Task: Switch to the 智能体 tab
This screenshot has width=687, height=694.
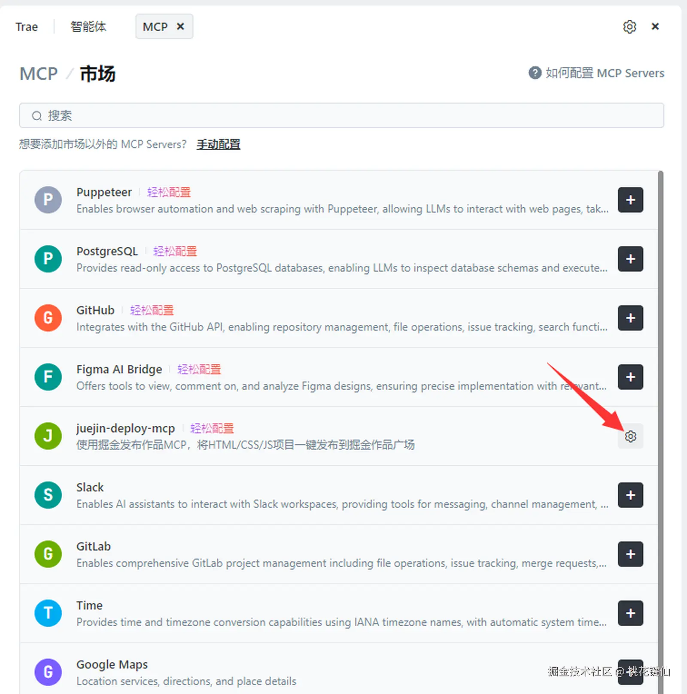Action: pos(88,27)
